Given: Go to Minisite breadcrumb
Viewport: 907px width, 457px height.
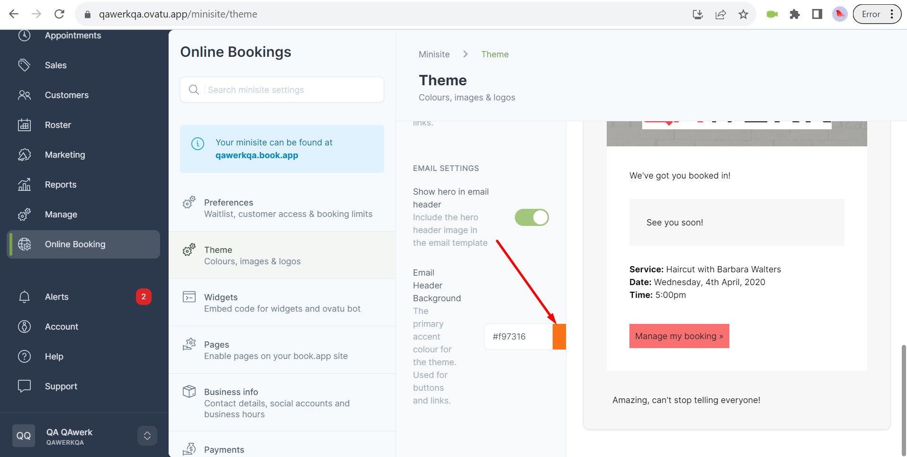Looking at the screenshot, I should click(x=434, y=54).
